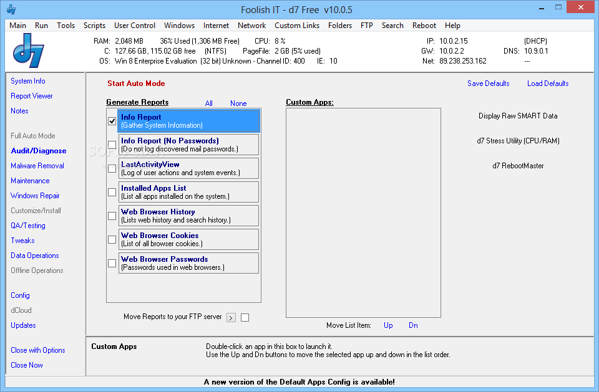The width and height of the screenshot is (599, 392).
Task: Open dCloud in sidebar
Action: point(21,310)
